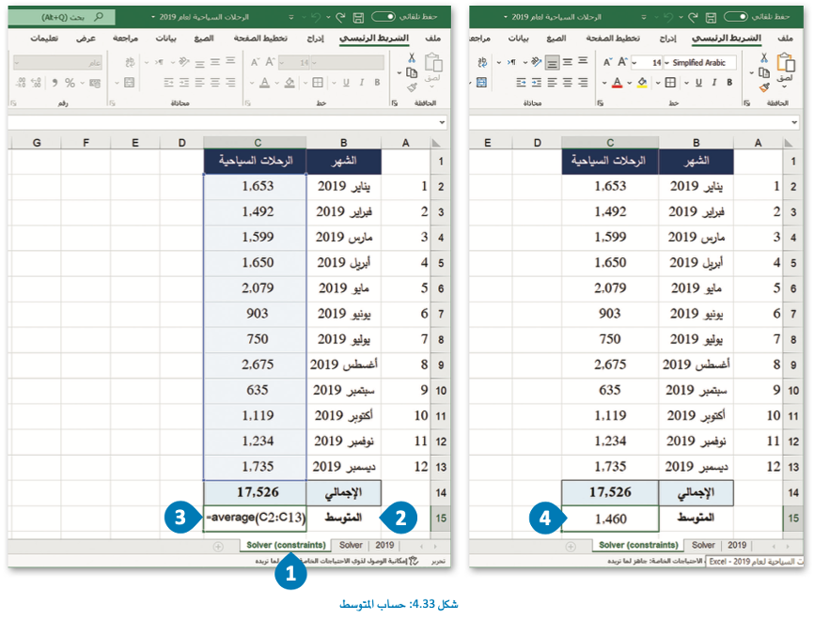
Task: Click Select All corner in right window
Action: [x=789, y=143]
